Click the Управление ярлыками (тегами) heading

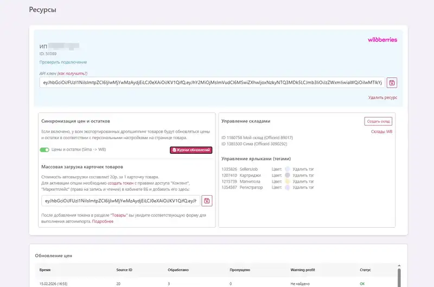coord(256,159)
